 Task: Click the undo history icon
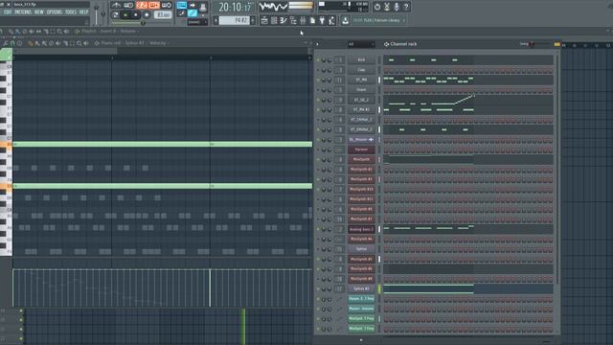click(x=377, y=7)
